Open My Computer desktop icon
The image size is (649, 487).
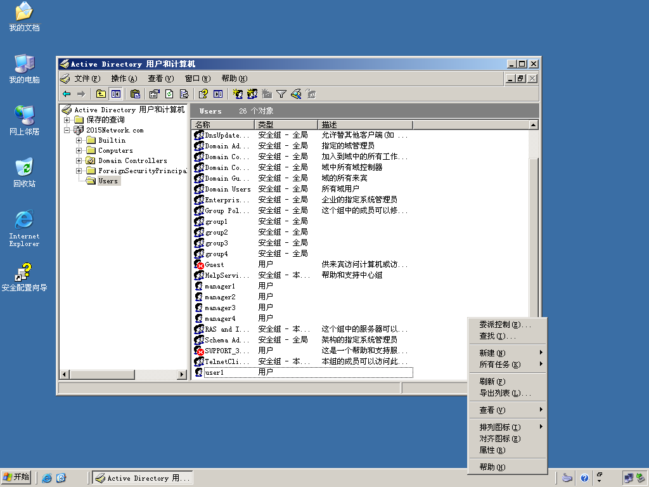point(25,68)
